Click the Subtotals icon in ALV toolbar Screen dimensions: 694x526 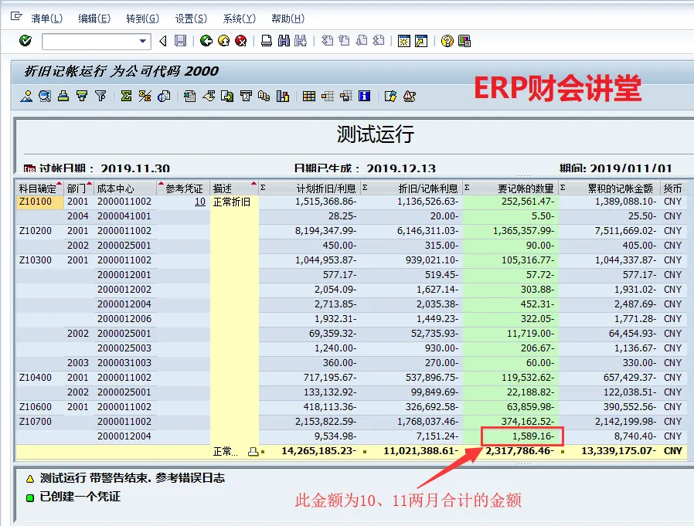pos(145,96)
